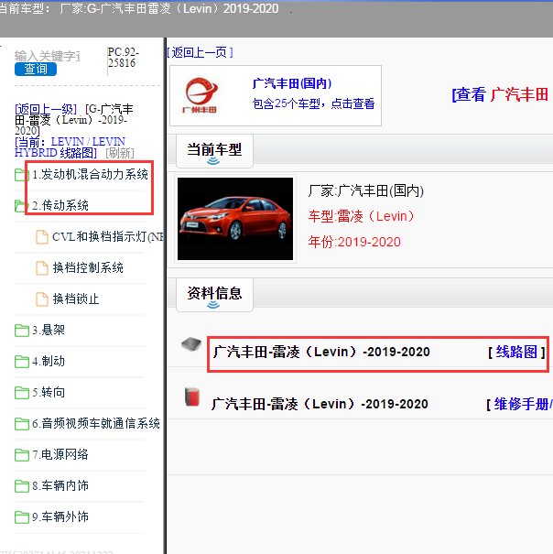553x554 pixels.
Task: Select the 当前车型 tab
Action: [x=214, y=151]
